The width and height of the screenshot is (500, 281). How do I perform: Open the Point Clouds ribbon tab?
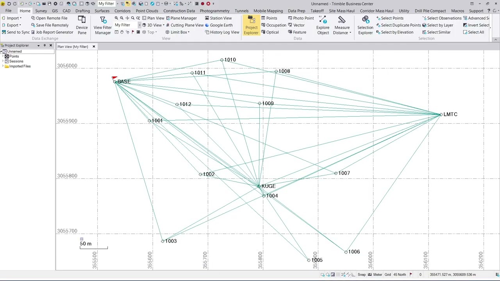click(147, 11)
